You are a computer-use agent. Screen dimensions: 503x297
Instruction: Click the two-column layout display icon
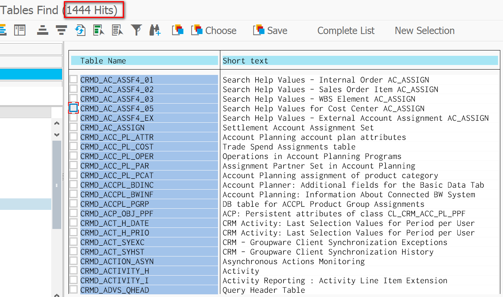click(x=20, y=30)
